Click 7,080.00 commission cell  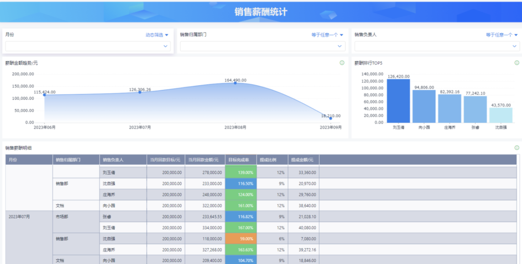click(303, 239)
